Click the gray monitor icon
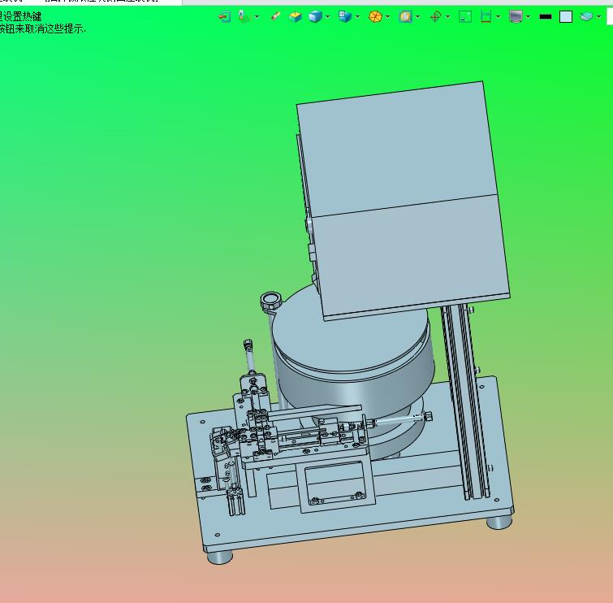The image size is (613, 603). (516, 17)
